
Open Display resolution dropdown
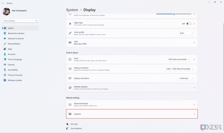click(x=180, y=69)
